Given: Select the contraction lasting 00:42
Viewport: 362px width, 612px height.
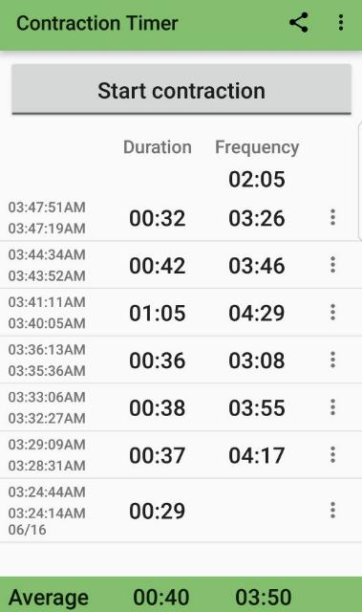Looking at the screenshot, I should (181, 265).
